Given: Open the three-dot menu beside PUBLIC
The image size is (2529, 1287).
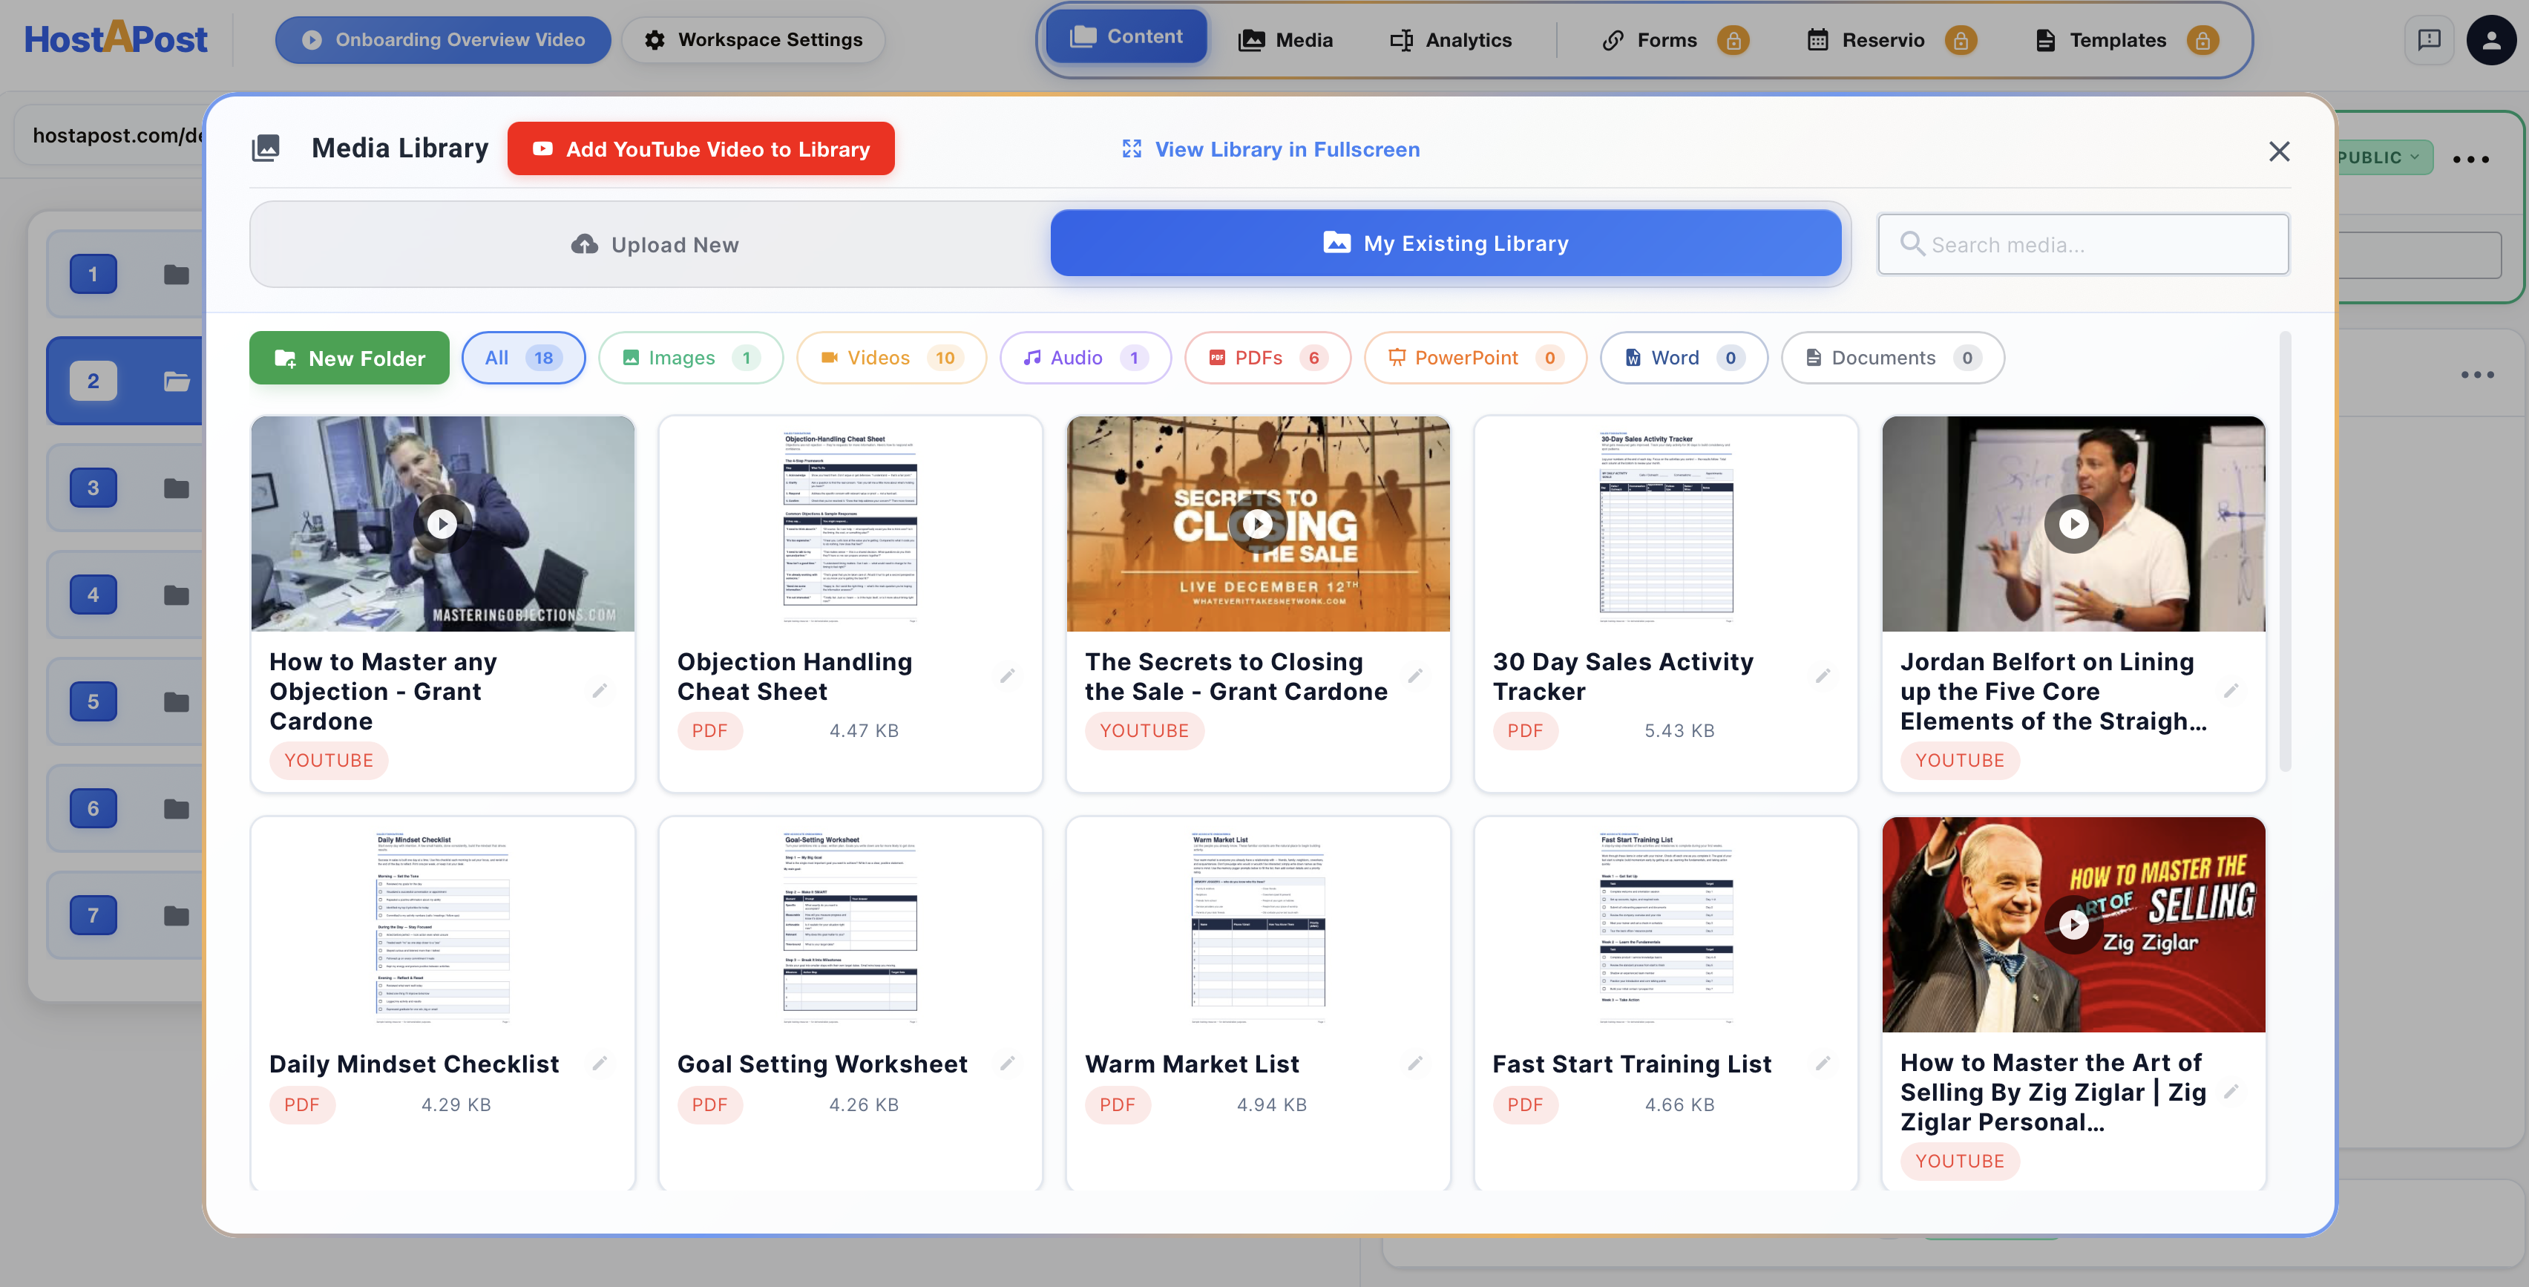Looking at the screenshot, I should (x=2470, y=158).
